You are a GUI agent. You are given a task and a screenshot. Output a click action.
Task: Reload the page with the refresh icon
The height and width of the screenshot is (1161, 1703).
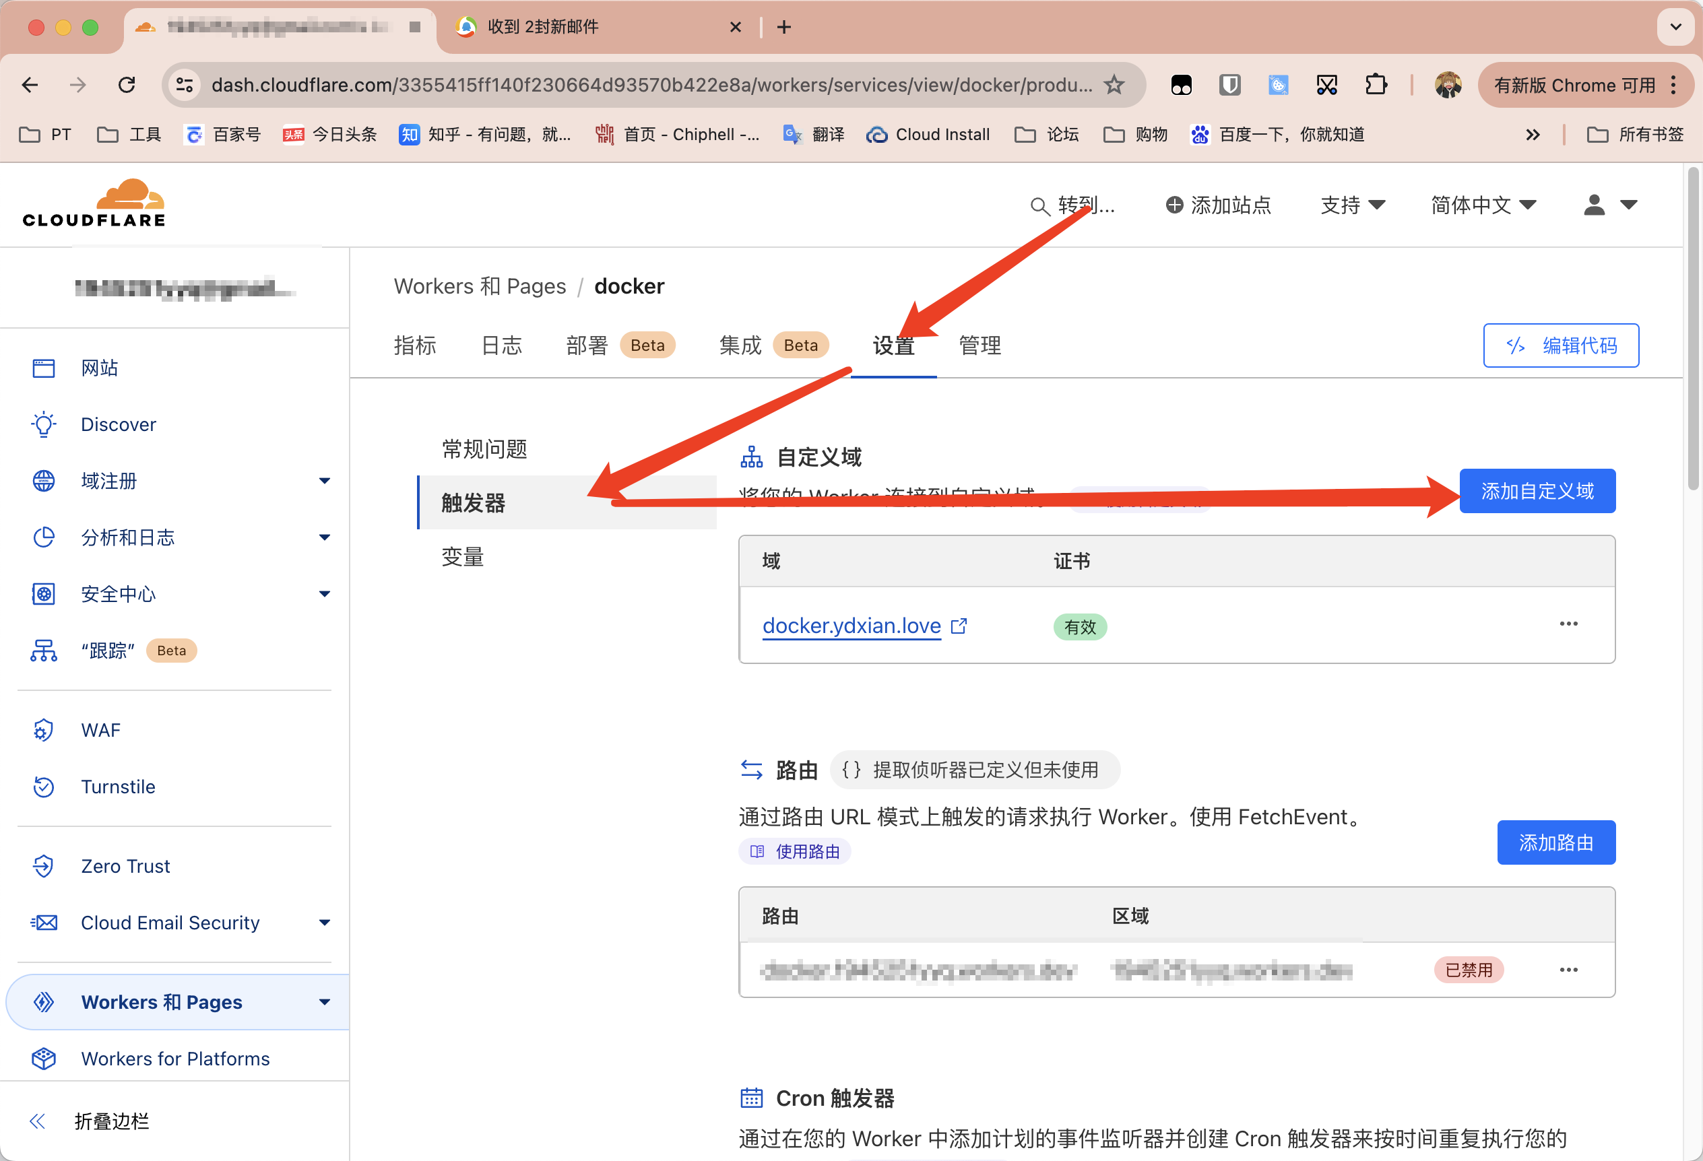coord(127,85)
